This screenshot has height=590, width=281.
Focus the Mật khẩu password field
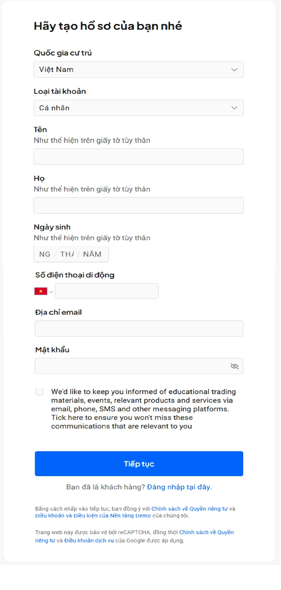click(131, 366)
